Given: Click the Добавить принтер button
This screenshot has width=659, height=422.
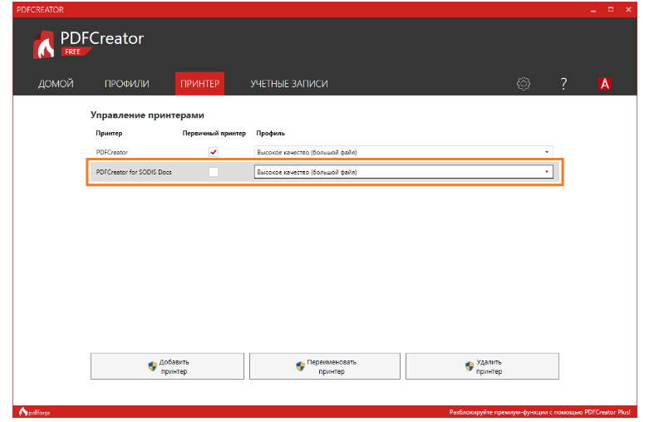Looking at the screenshot, I should [x=167, y=366].
